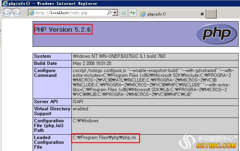Click the Build Date label

pos(45,64)
